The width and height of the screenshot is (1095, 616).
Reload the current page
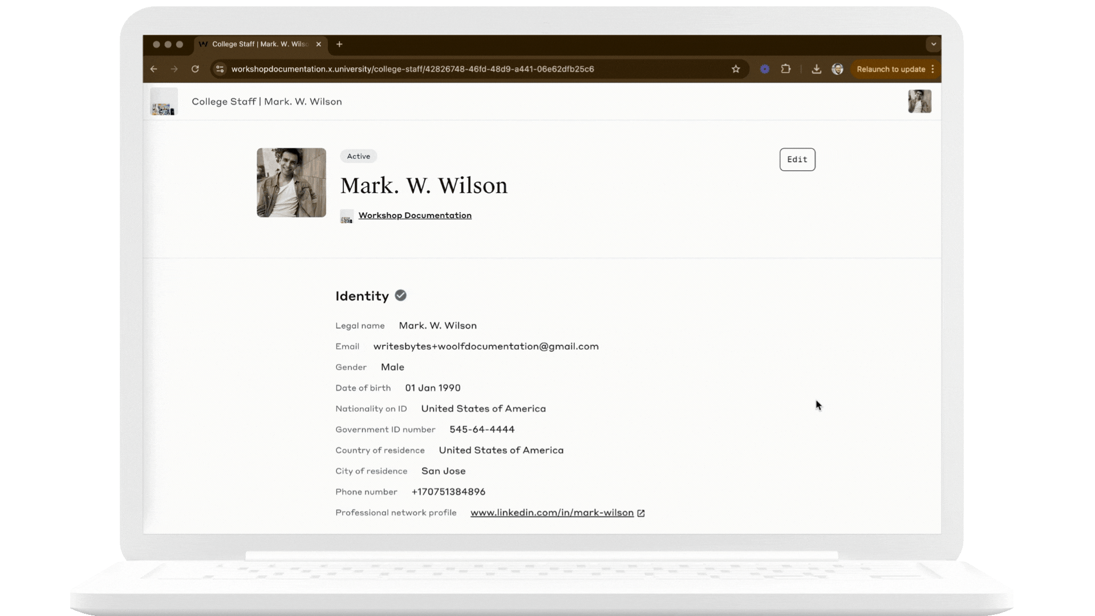196,69
